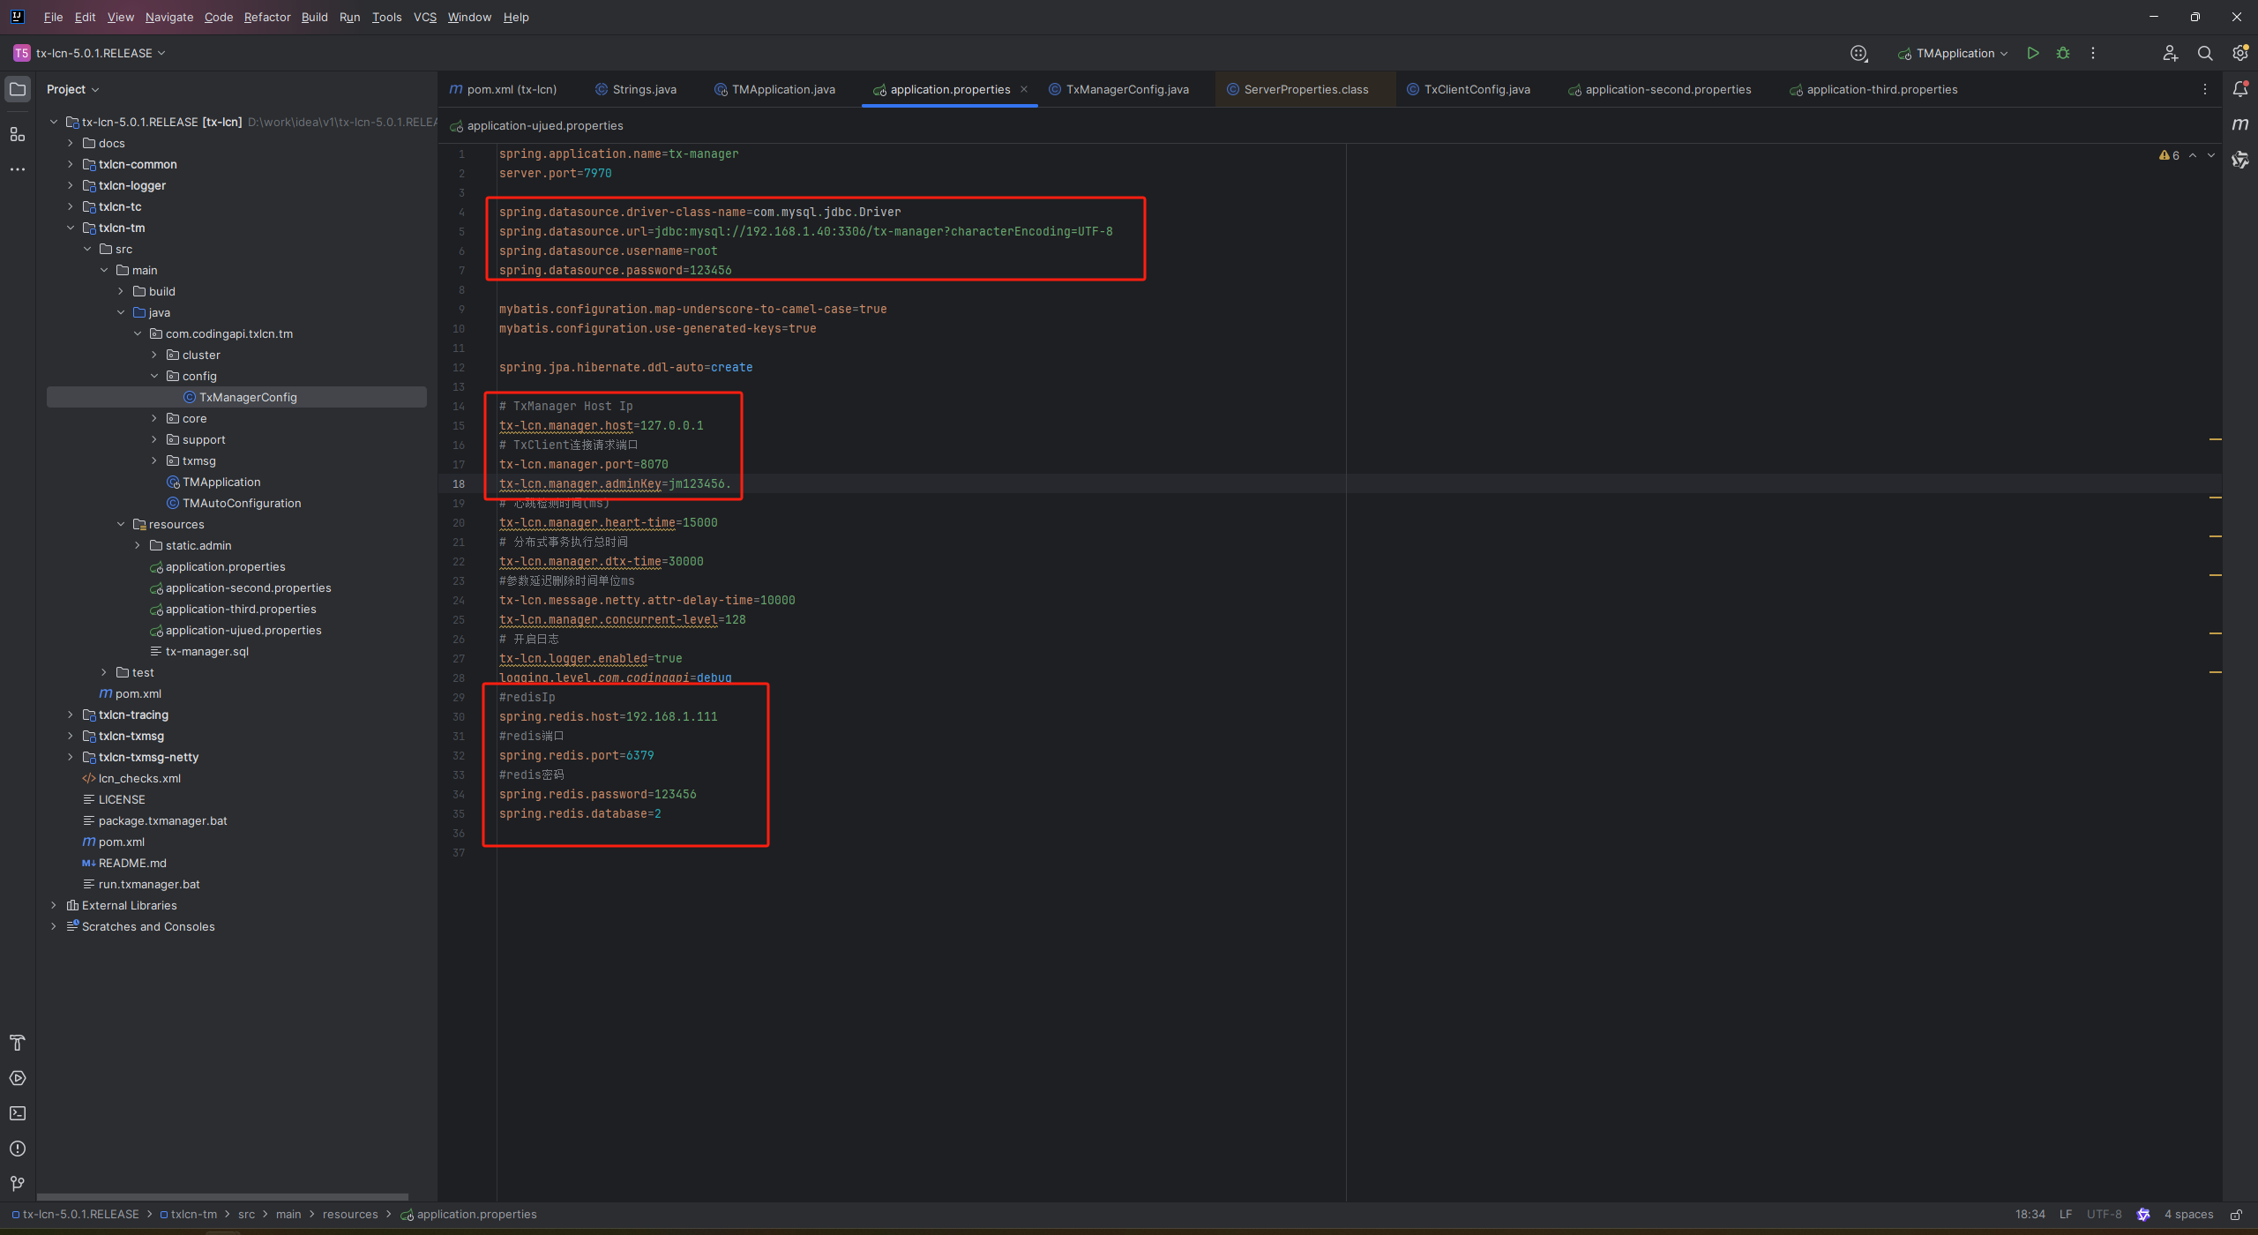Expand the txlcn-common module folder
The image size is (2258, 1235).
click(x=71, y=164)
